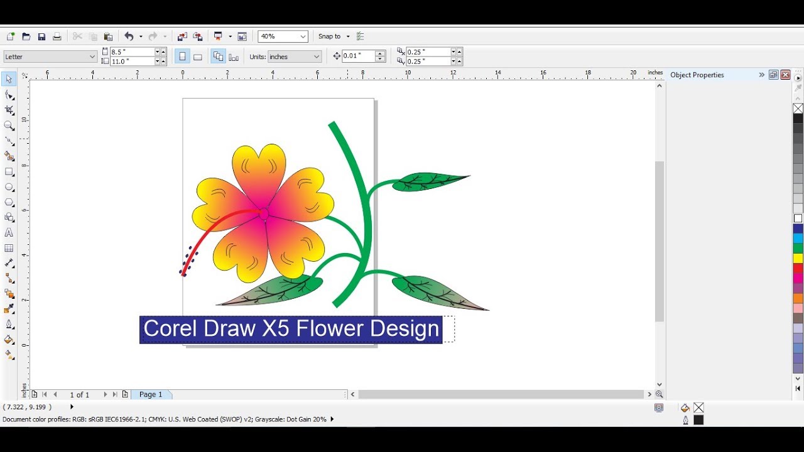Open the Units inches dropdown

(316, 56)
